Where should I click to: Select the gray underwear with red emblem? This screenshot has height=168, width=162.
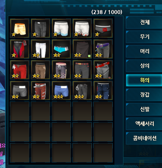(103, 28)
